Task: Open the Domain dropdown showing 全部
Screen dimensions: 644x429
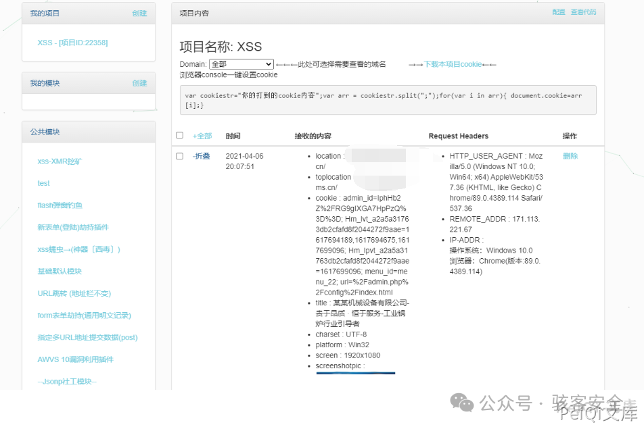Action: coord(241,64)
